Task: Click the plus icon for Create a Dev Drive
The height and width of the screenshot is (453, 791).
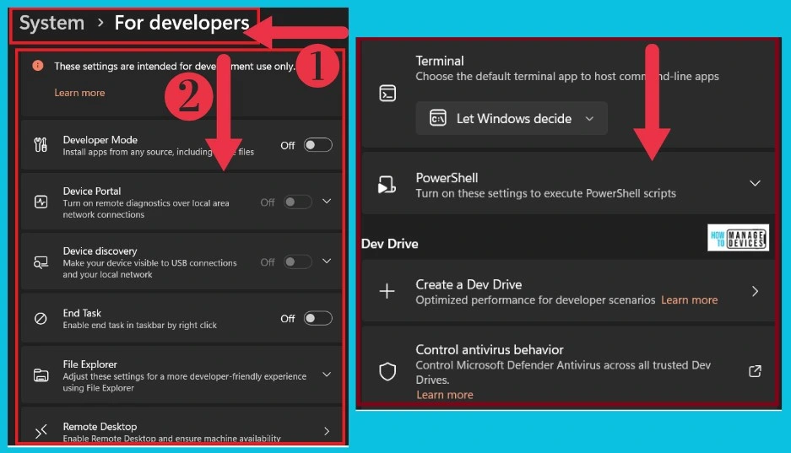Action: 387,291
